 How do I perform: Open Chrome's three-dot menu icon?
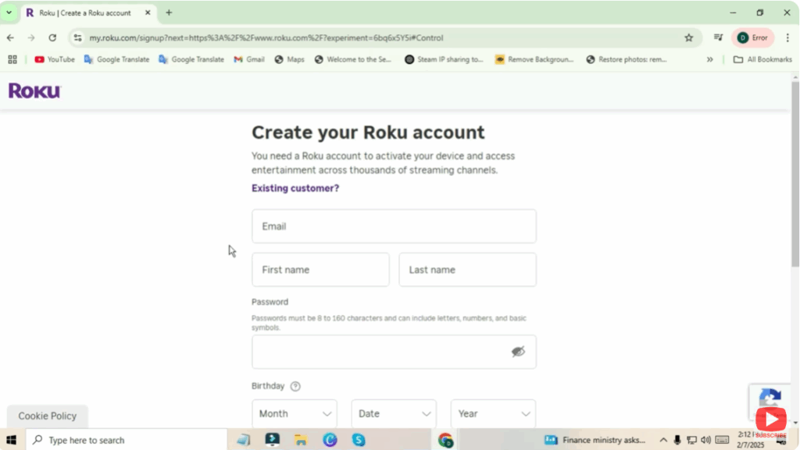point(787,37)
